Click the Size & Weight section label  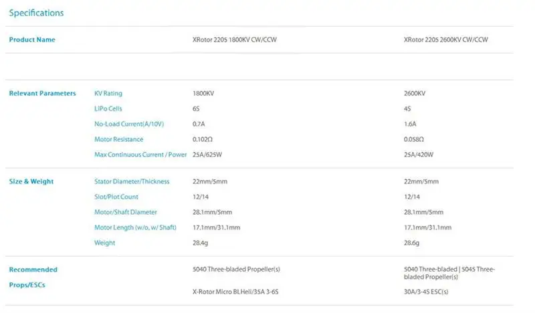click(31, 181)
